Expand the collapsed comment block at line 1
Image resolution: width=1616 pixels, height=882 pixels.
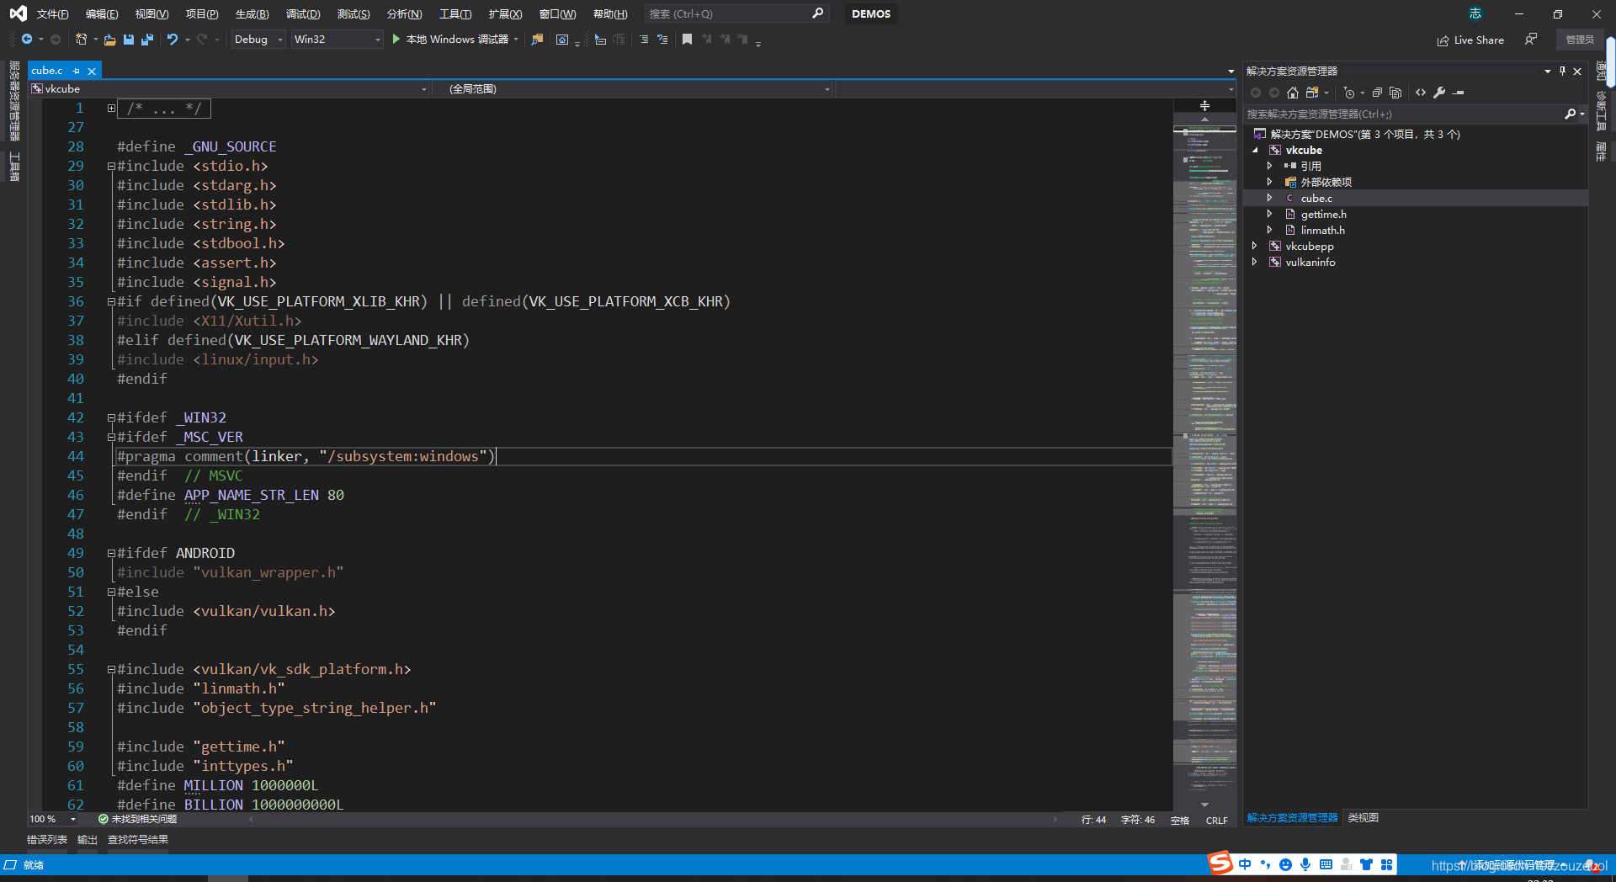(x=111, y=108)
